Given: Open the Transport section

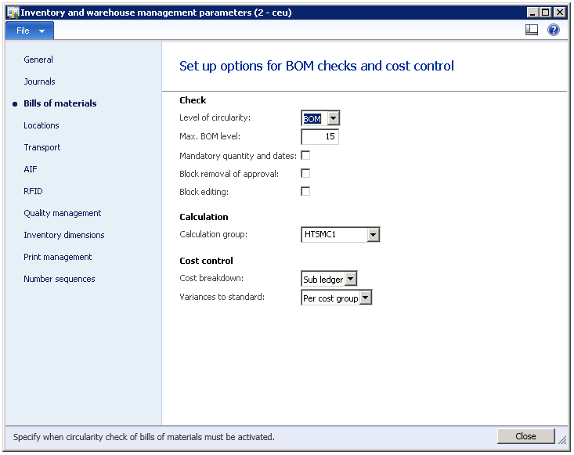Looking at the screenshot, I should point(42,147).
